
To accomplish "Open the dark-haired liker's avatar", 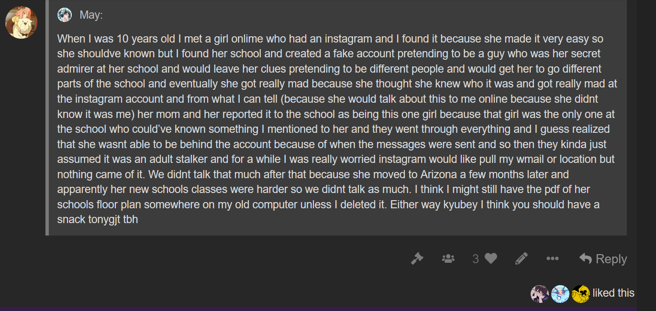I will [x=540, y=293].
